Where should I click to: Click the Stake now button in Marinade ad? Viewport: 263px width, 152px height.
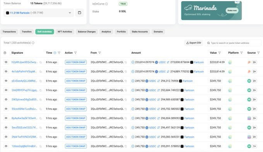pos(232,10)
